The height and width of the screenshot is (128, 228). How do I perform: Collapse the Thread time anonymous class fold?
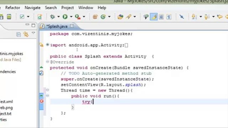point(47,90)
